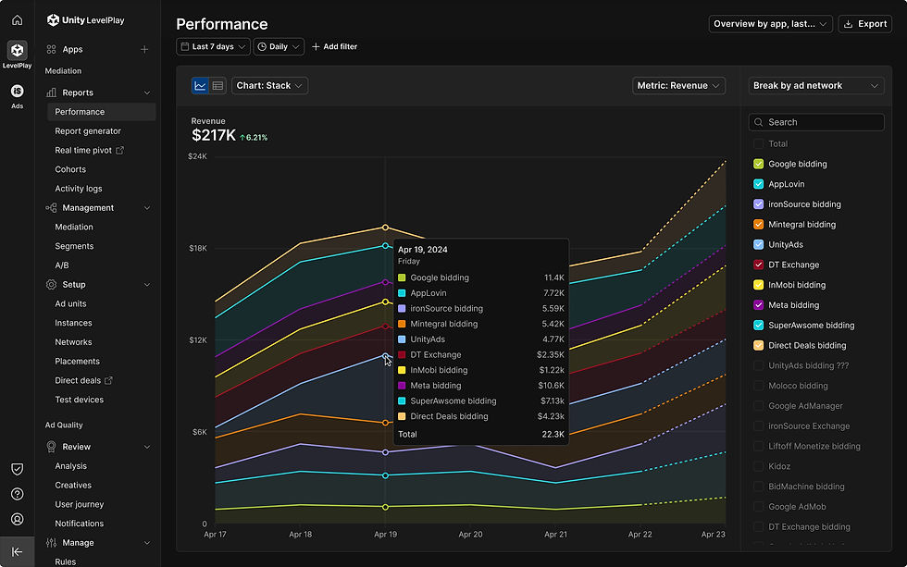907x567 pixels.
Task: Open Cohorts report
Action: [x=70, y=169]
